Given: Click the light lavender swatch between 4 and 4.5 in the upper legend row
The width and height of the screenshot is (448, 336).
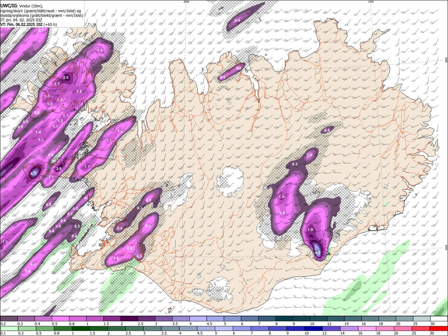Looking at the screenshot, I should coord(197,319).
